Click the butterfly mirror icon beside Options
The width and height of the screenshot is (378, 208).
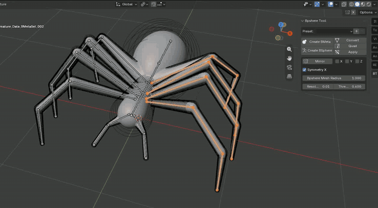click(348, 12)
